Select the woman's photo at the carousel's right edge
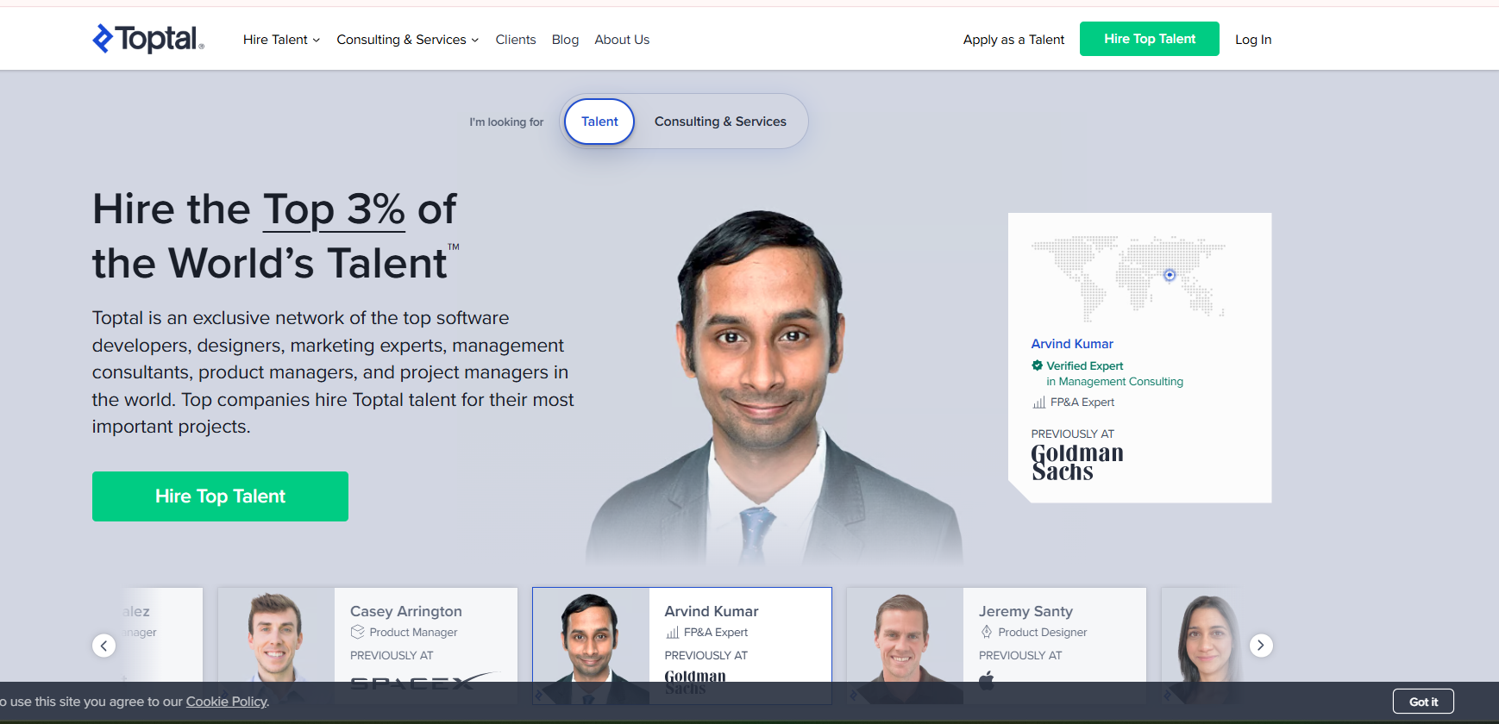1499x724 pixels. (x=1202, y=646)
